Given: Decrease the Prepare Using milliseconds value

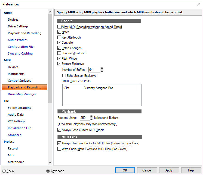Looking at the screenshot, I should click(91, 119).
